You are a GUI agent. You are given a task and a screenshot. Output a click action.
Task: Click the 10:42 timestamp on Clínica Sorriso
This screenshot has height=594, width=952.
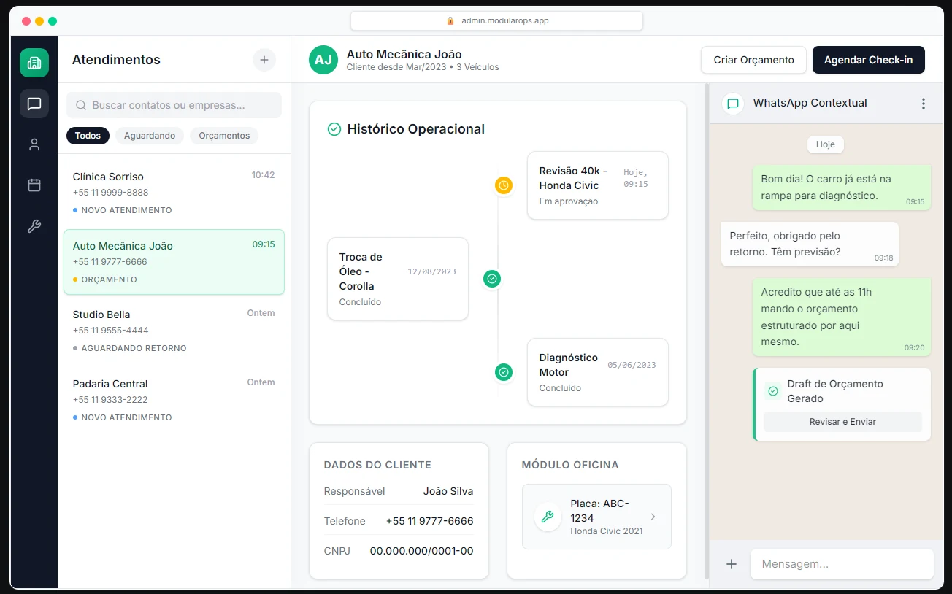[x=263, y=175]
